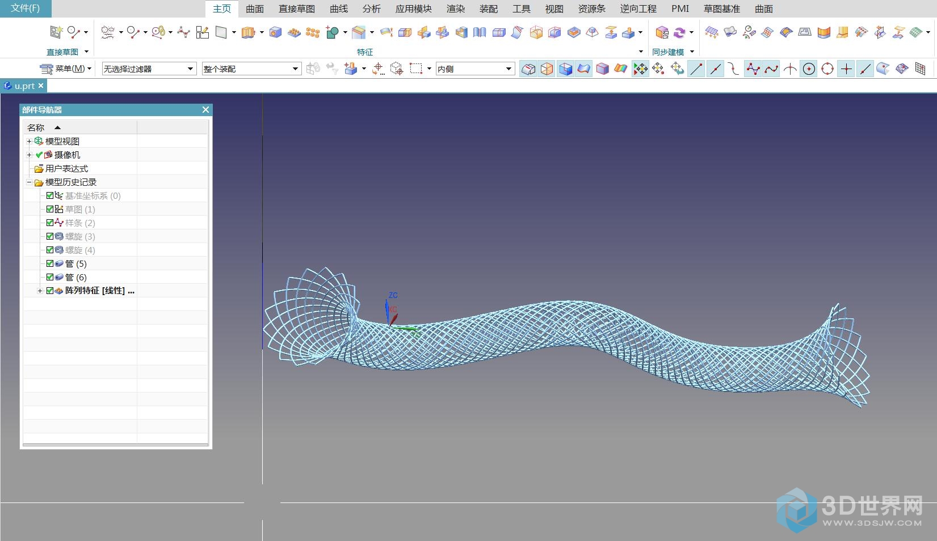Open the 菜单(M) menu button
Screen dimensions: 937x541
(65, 69)
